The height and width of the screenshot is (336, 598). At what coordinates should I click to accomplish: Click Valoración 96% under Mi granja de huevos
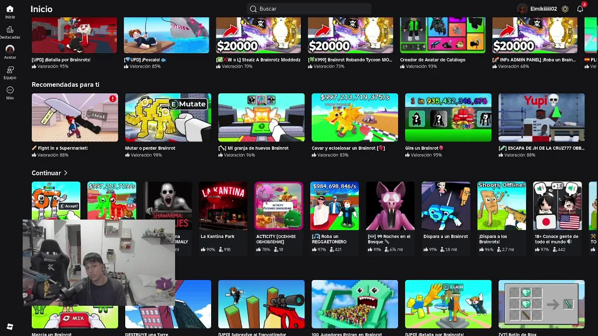pyautogui.click(x=236, y=155)
